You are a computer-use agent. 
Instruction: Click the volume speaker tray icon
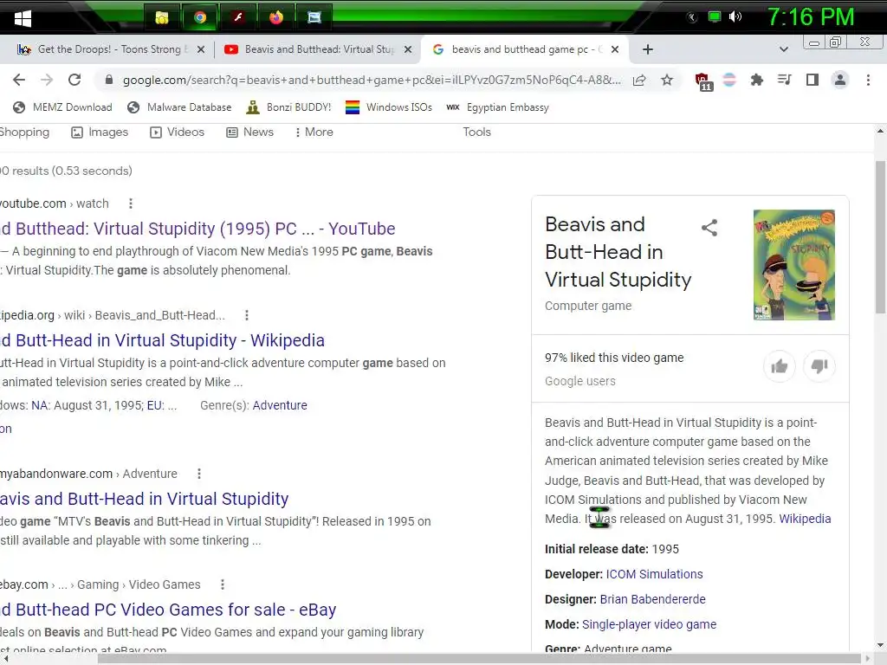click(735, 17)
